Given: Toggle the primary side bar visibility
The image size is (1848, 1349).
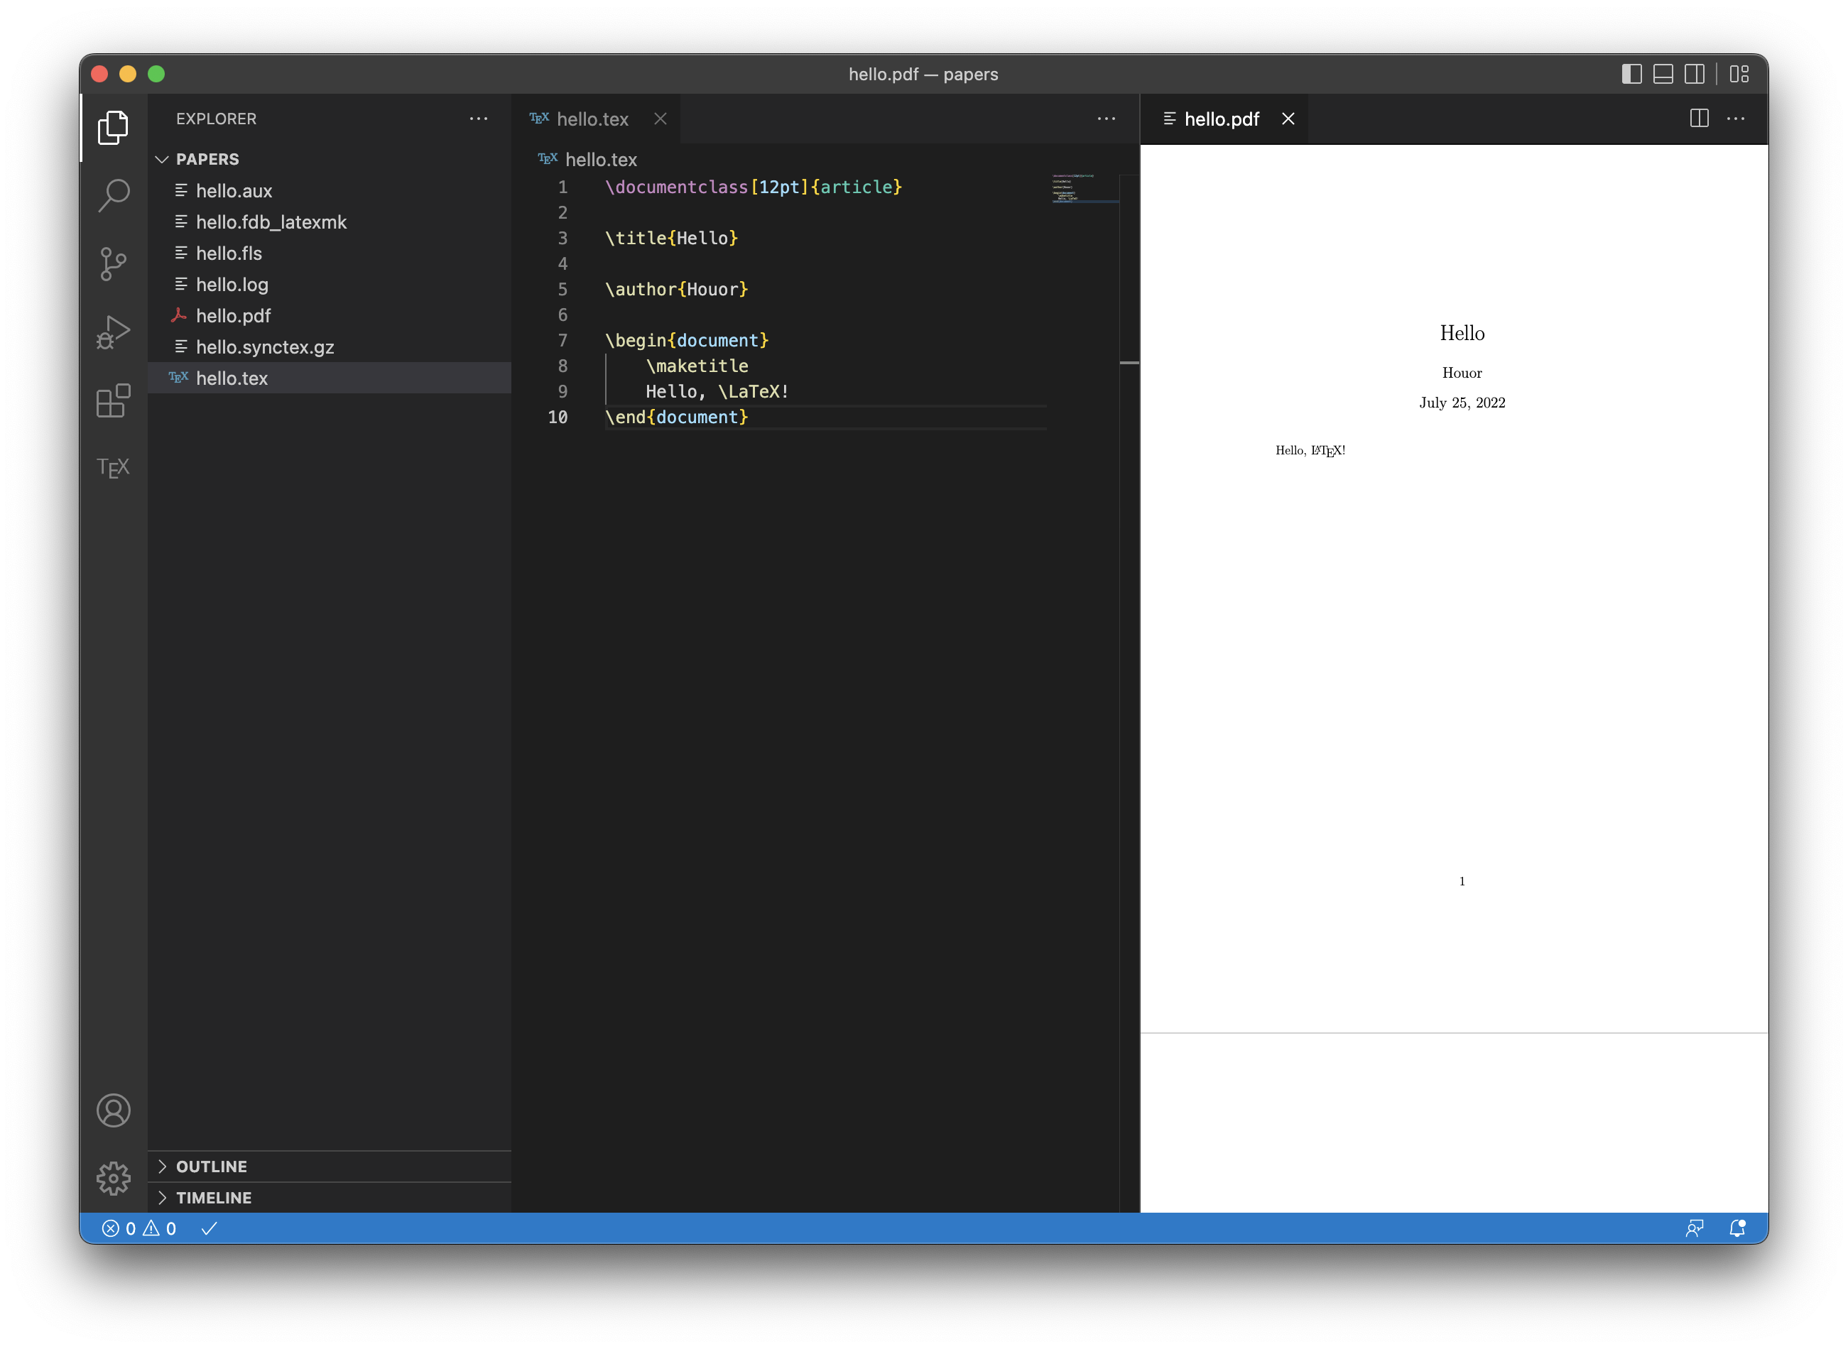Looking at the screenshot, I should click(1631, 75).
